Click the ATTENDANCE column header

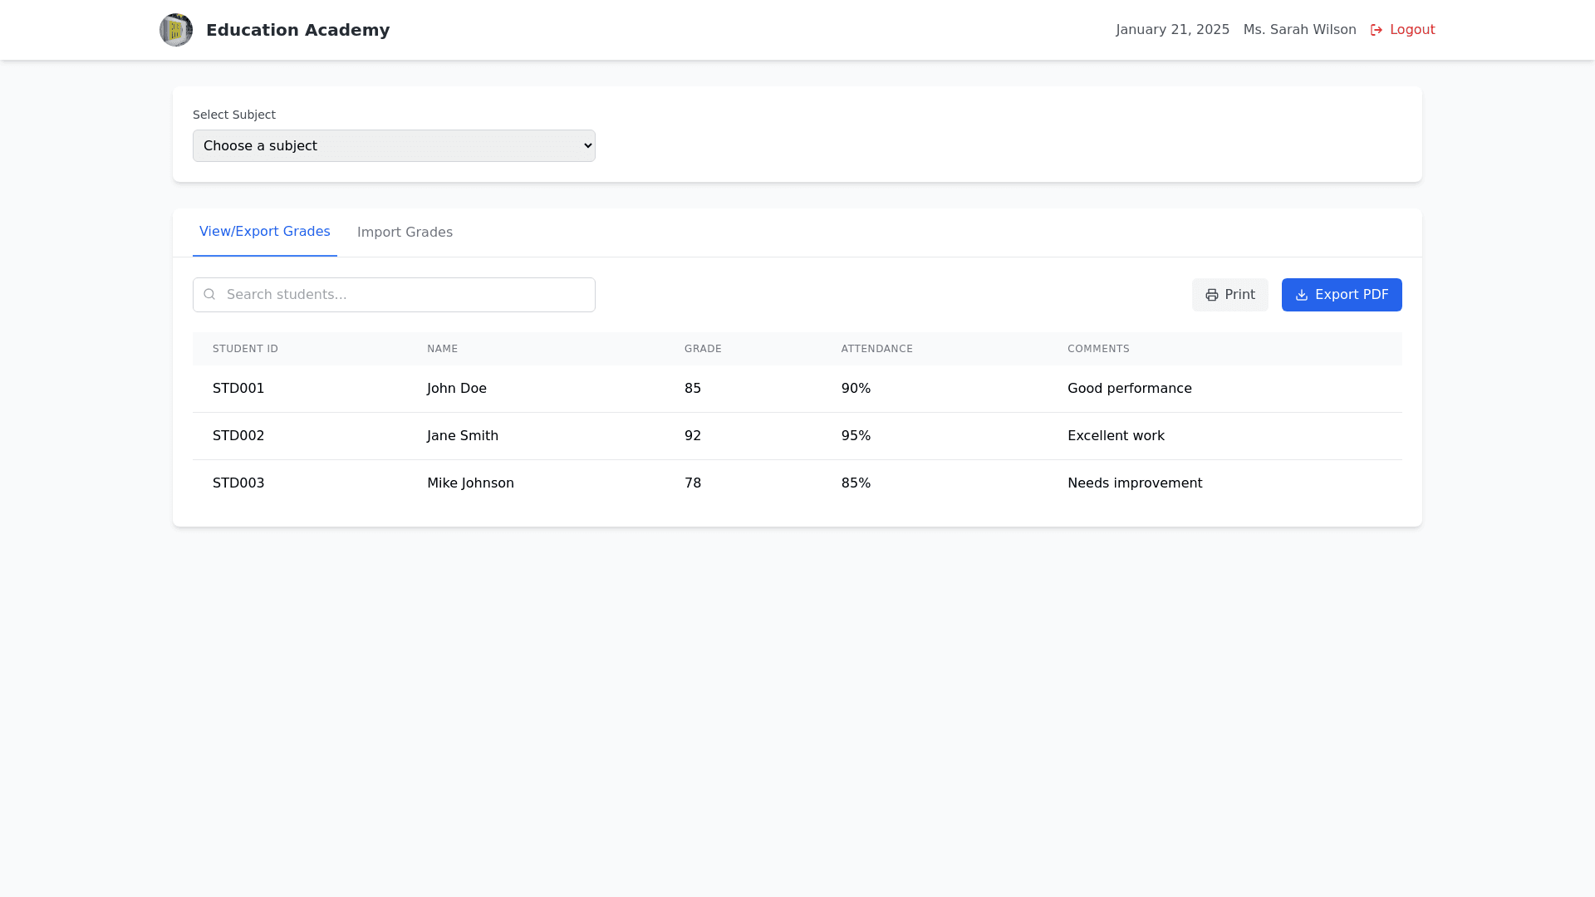coord(877,348)
